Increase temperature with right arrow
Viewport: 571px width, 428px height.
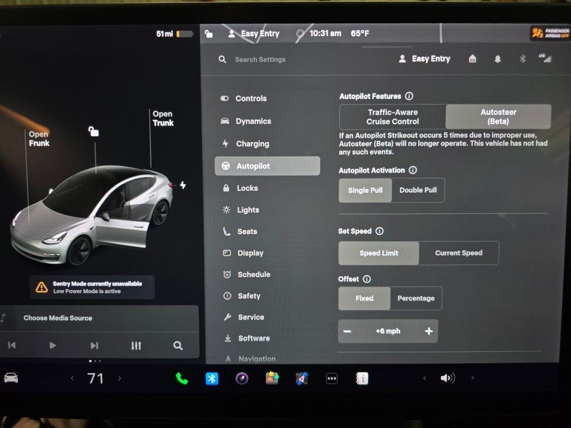click(119, 378)
